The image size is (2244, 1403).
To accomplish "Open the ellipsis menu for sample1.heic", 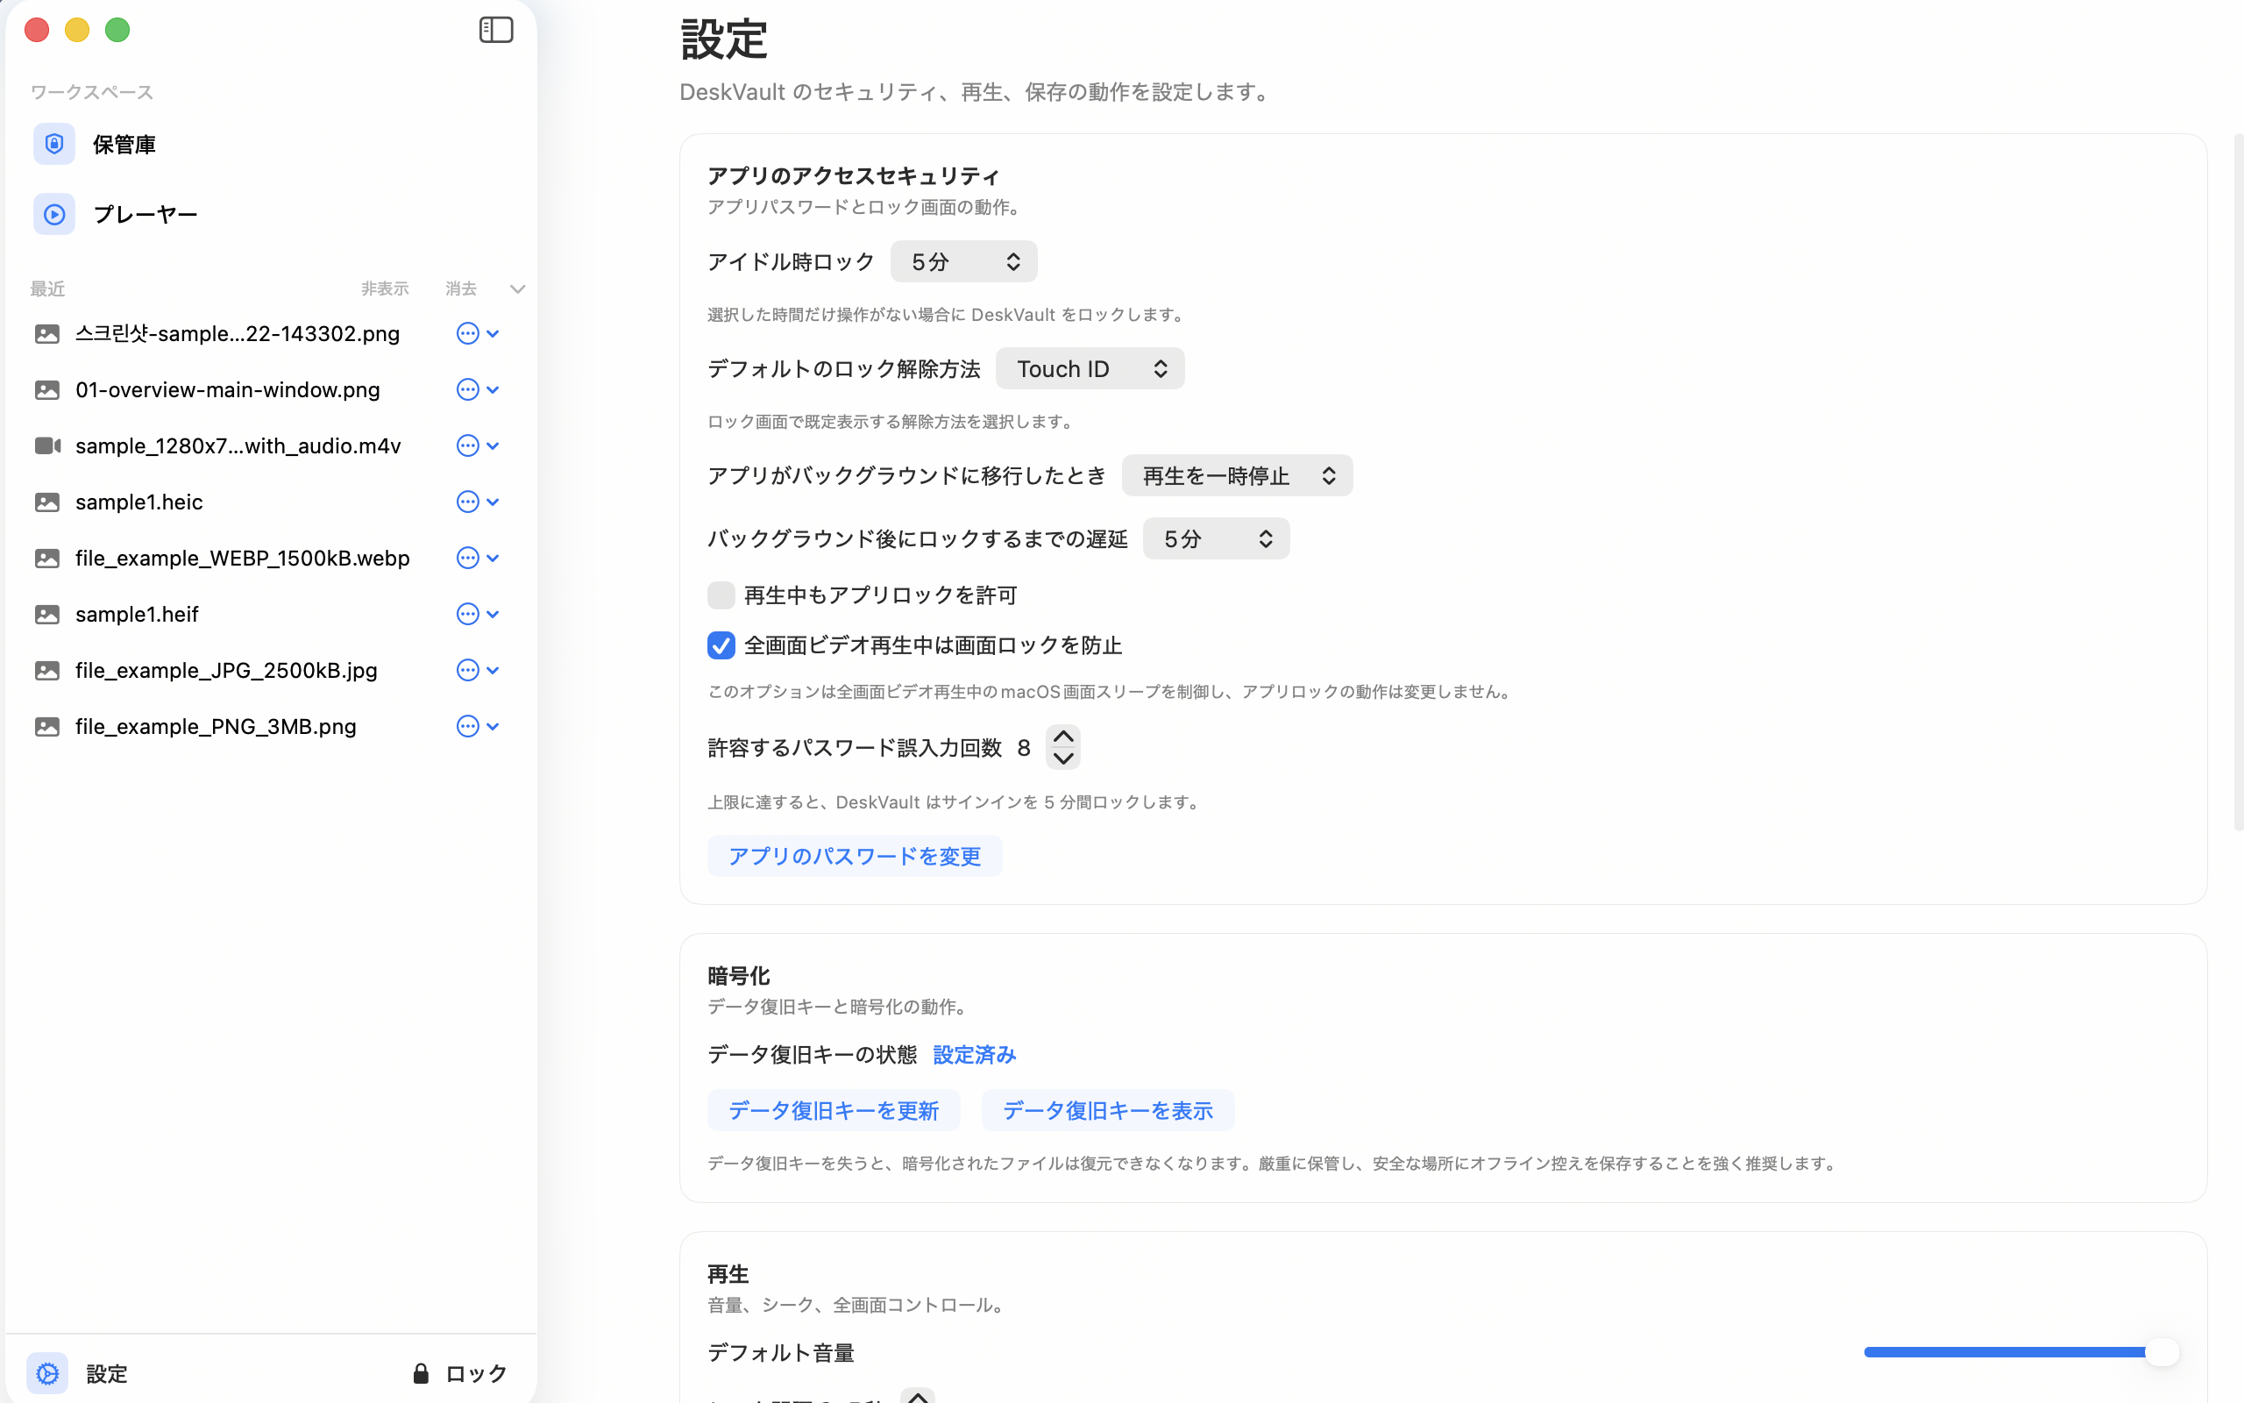I will (466, 501).
